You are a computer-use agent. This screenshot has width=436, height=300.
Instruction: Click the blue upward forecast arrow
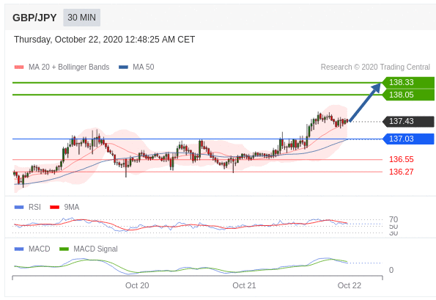point(365,102)
